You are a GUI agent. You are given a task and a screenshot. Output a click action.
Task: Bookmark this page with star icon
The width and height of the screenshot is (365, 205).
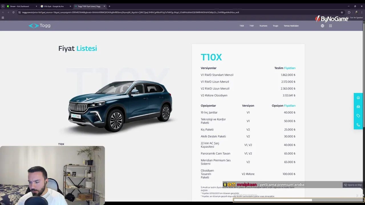pos(342,12)
